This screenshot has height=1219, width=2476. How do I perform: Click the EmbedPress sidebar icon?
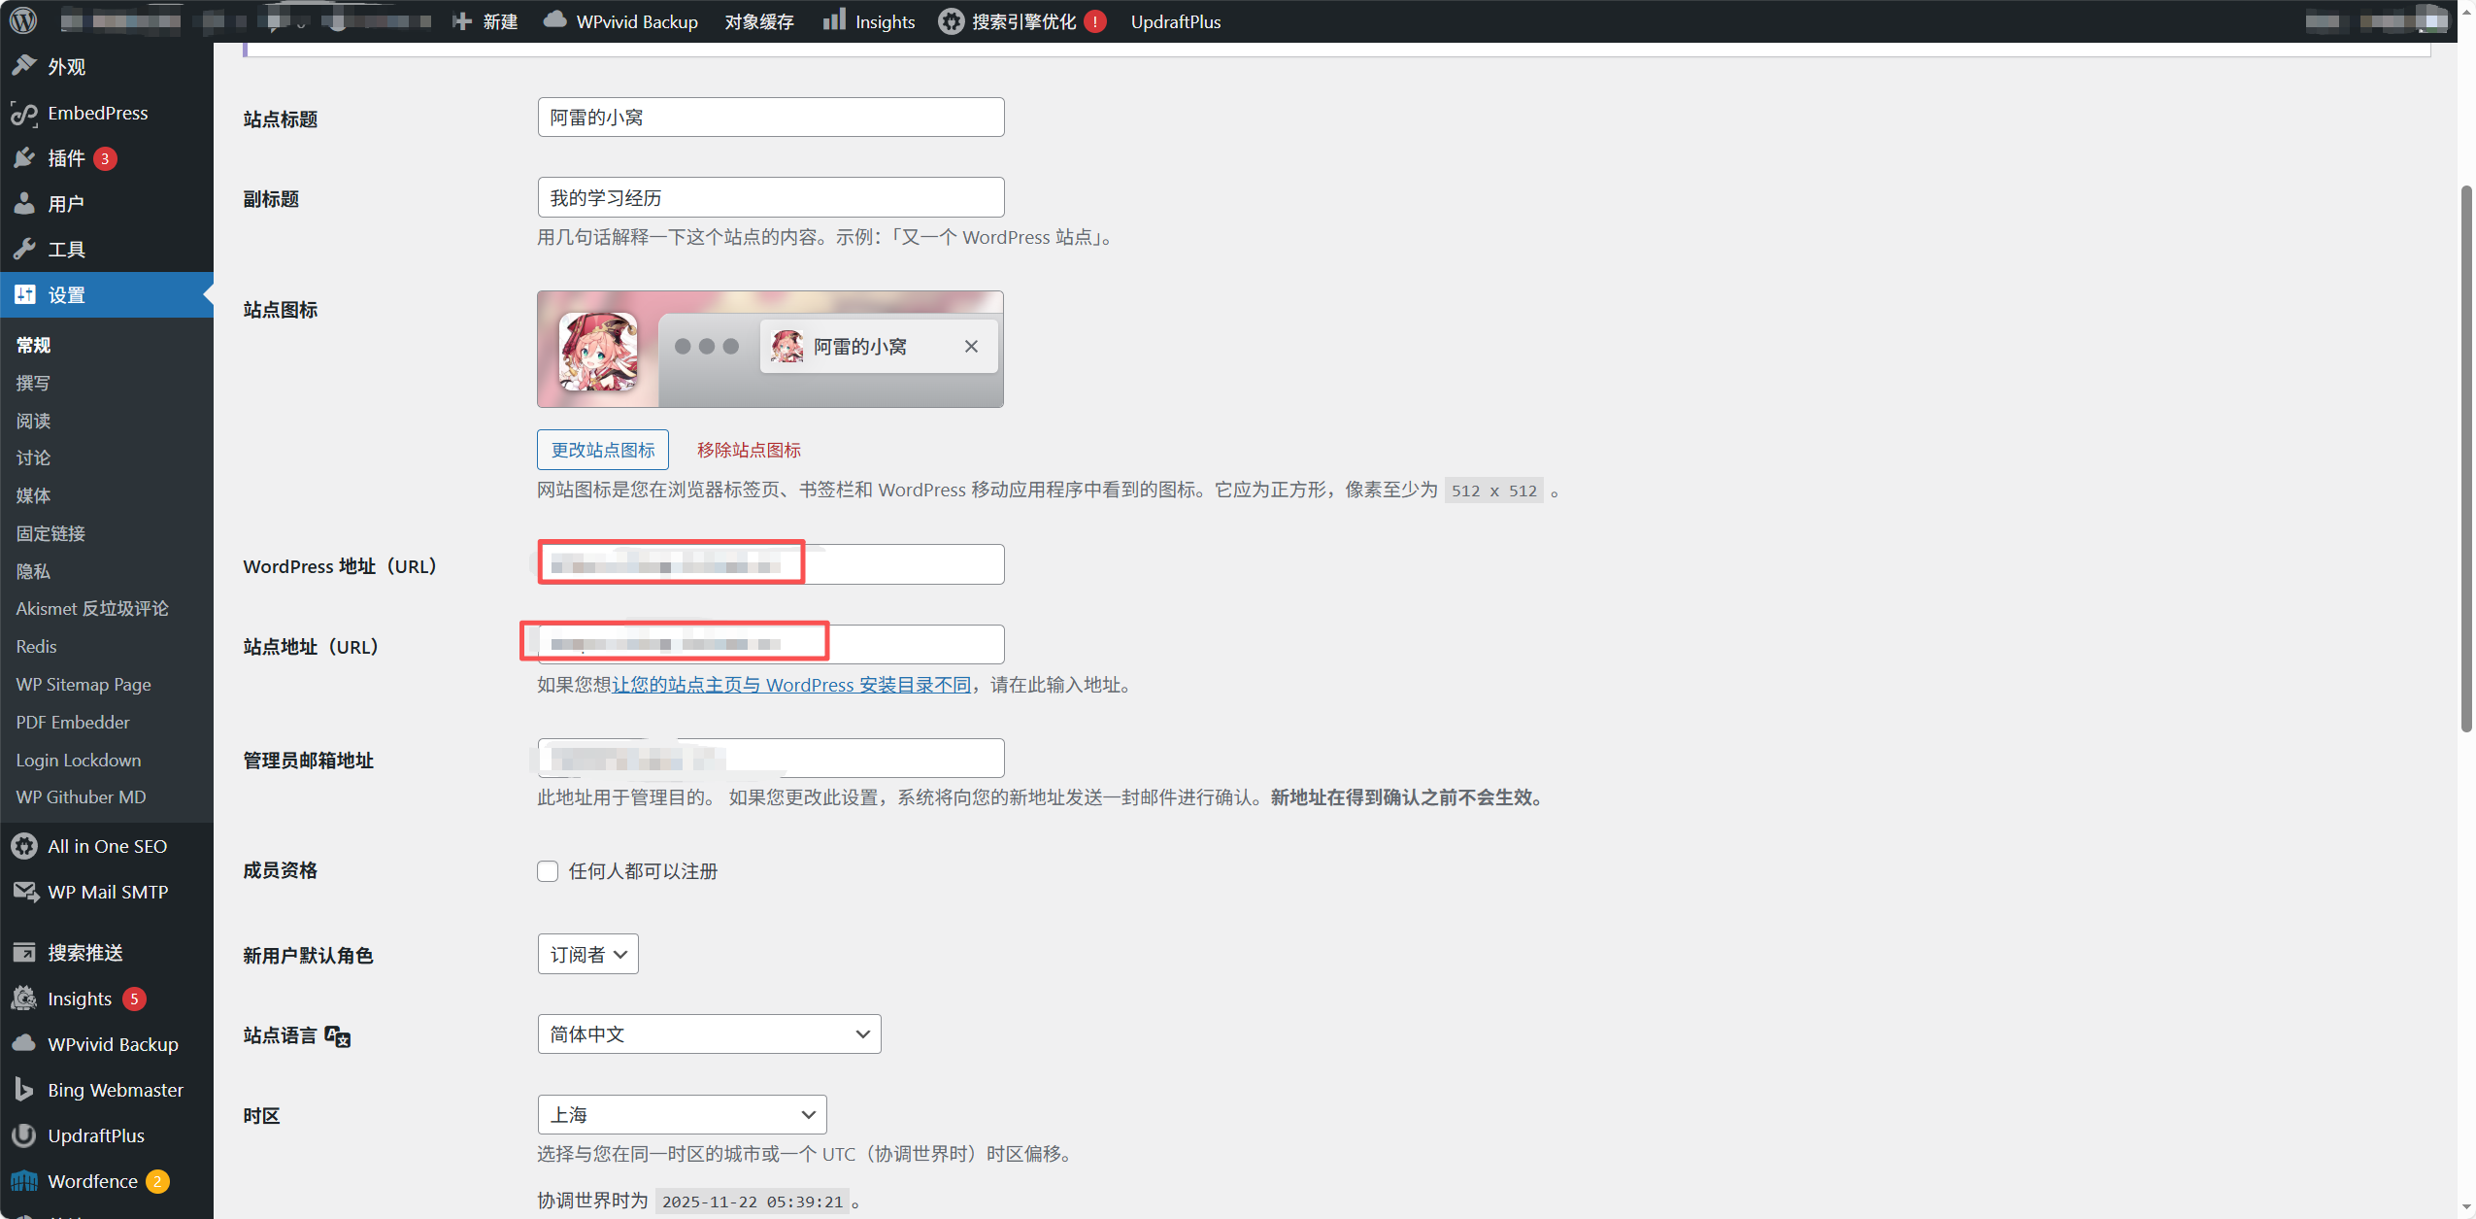click(x=24, y=114)
